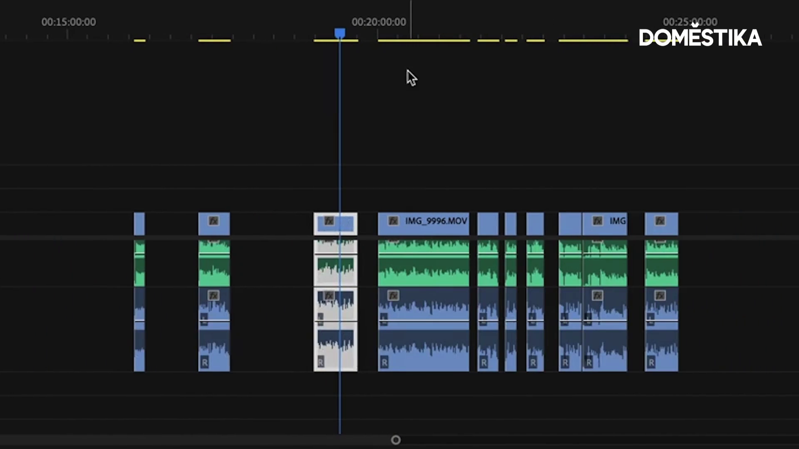The width and height of the screenshot is (799, 449).
Task: Click fx badge on second blue audio clip from left
Action: [213, 296]
